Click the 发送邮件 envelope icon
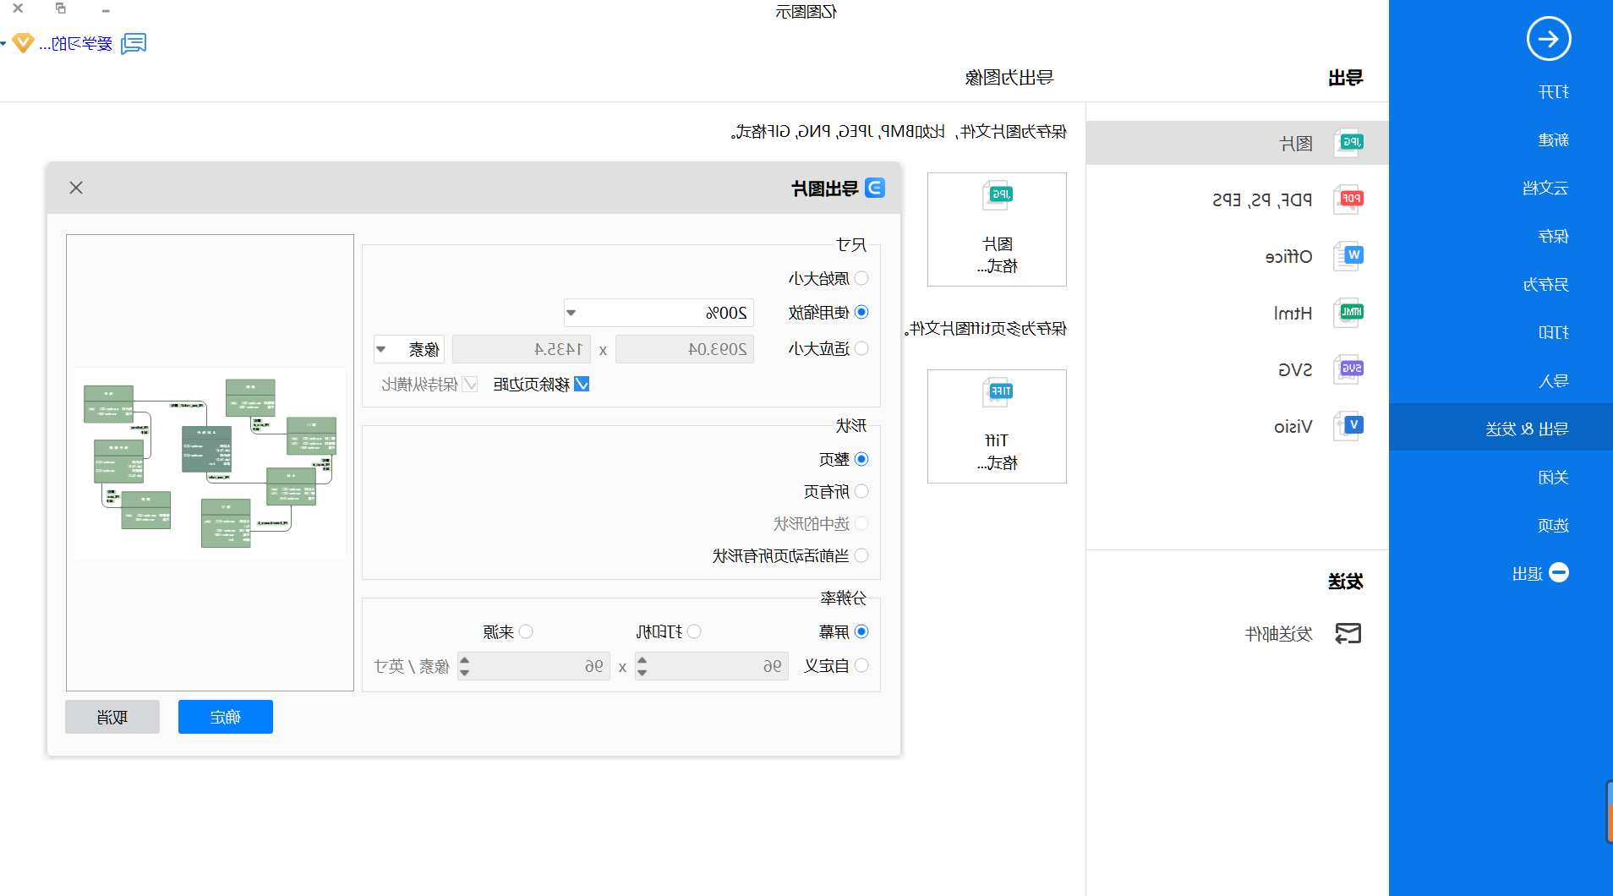The image size is (1613, 896). click(1348, 633)
